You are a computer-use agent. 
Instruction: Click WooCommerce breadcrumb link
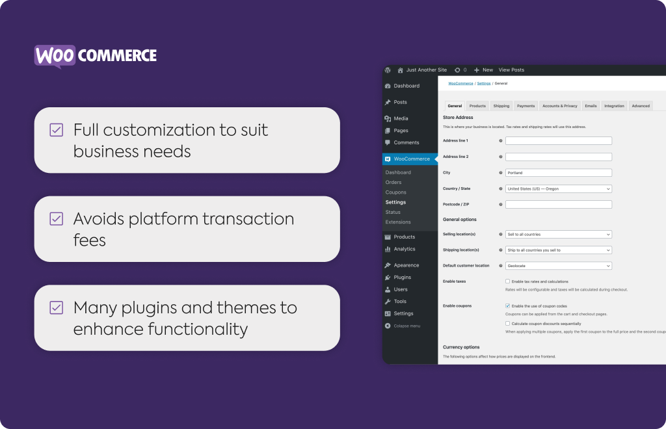pos(461,84)
